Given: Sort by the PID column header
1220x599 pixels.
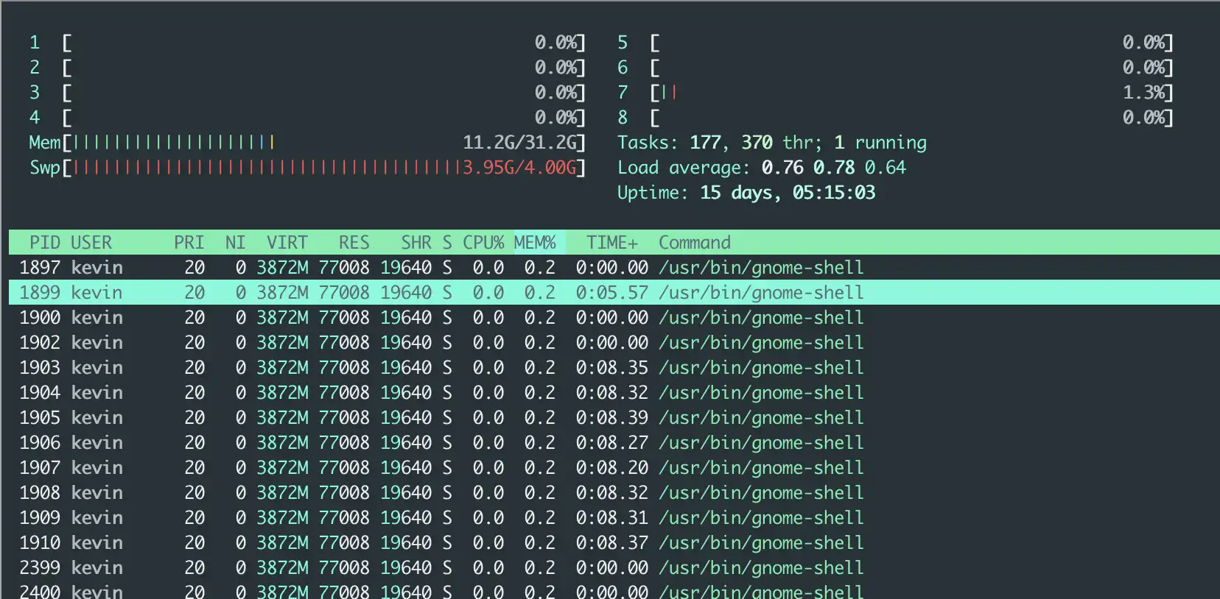Looking at the screenshot, I should point(45,243).
